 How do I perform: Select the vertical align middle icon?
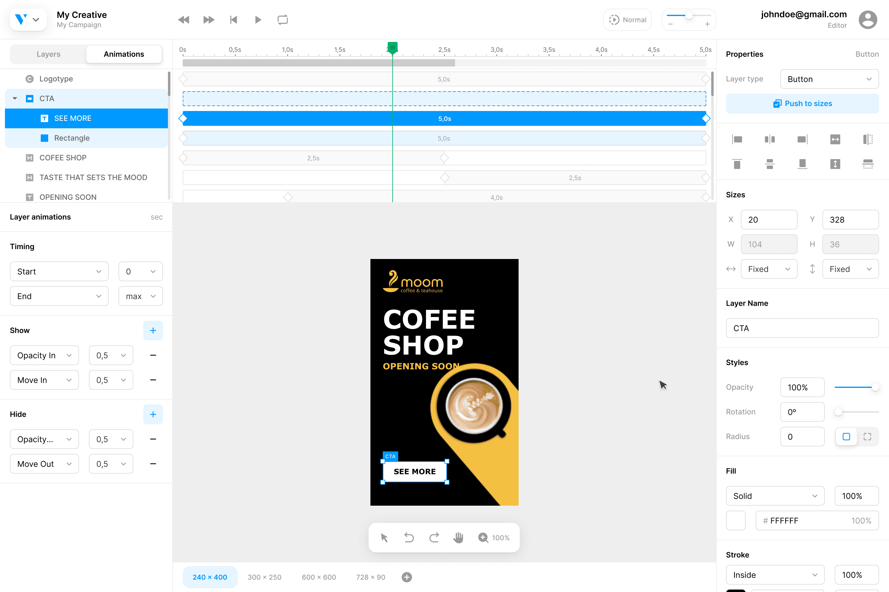coord(770,163)
